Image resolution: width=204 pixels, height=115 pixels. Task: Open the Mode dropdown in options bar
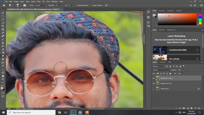pyautogui.click(x=40, y=5)
